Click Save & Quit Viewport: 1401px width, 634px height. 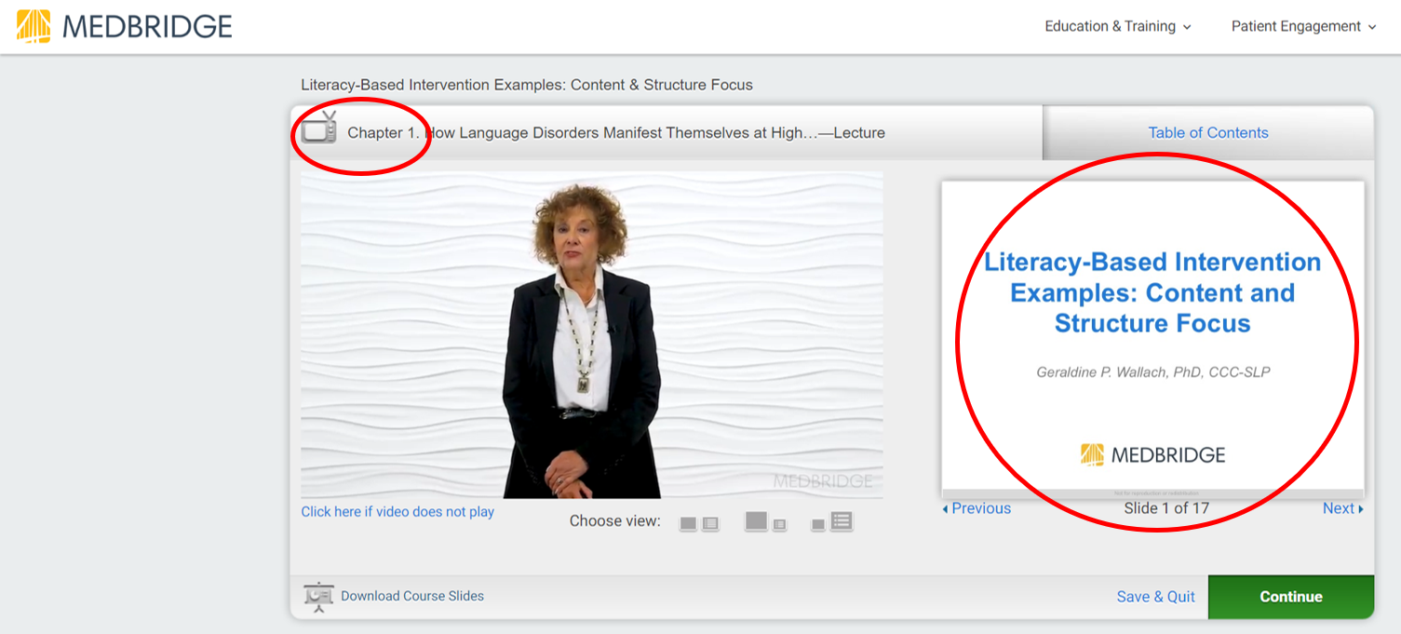pos(1155,597)
